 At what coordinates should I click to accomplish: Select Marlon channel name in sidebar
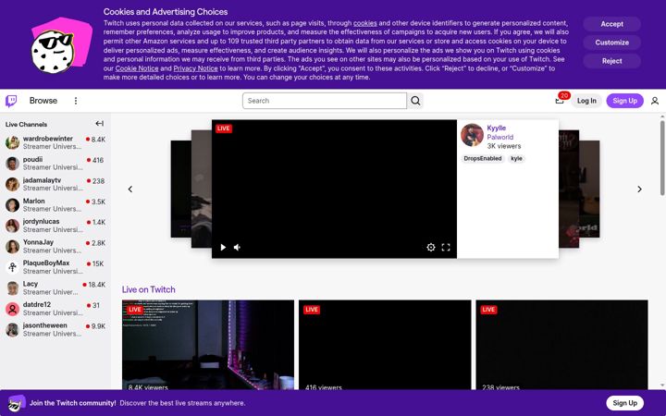[x=33, y=202]
